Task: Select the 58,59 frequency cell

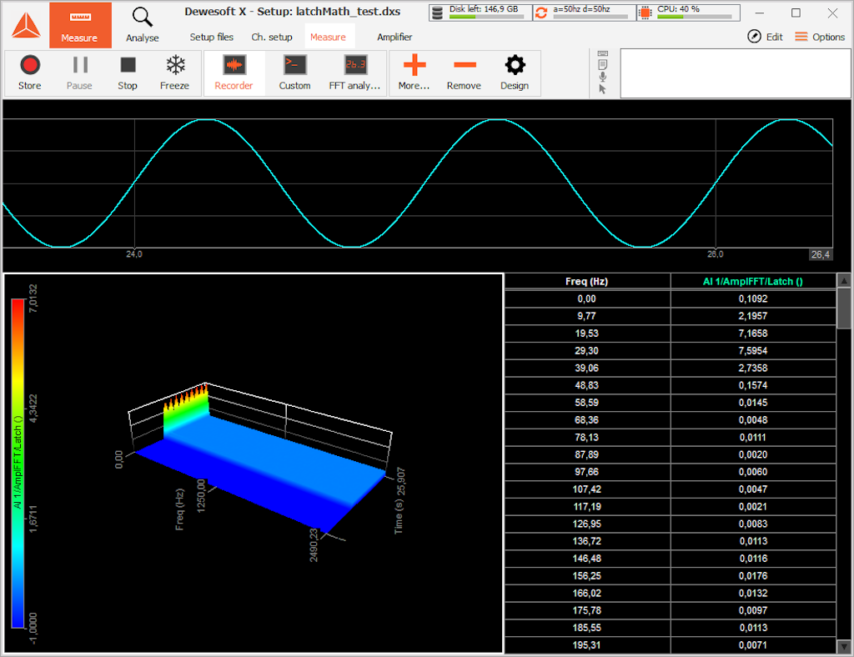Action: pos(586,403)
